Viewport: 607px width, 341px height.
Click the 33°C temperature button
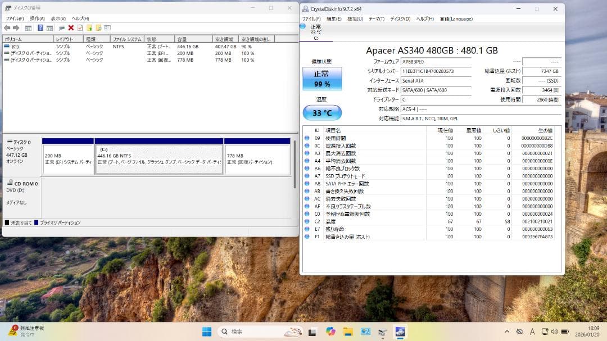coord(321,112)
